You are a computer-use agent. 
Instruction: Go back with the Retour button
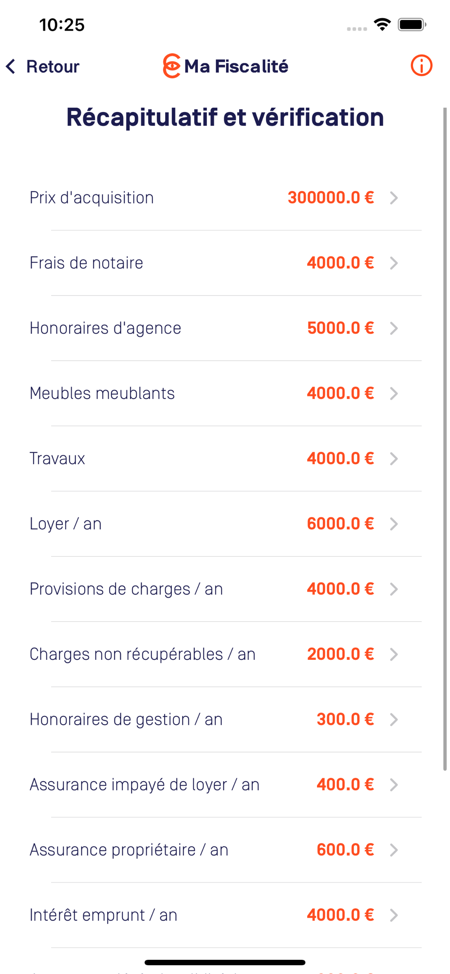tap(52, 66)
